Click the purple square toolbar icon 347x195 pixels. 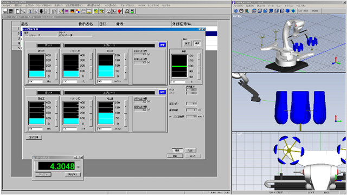pyautogui.click(x=66, y=11)
